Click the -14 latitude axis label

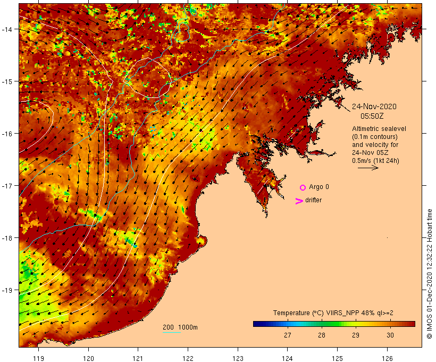(x=6, y=29)
